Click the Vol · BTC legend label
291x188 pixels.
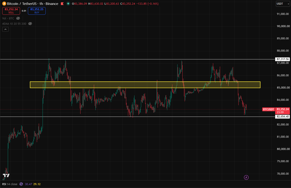(8, 18)
